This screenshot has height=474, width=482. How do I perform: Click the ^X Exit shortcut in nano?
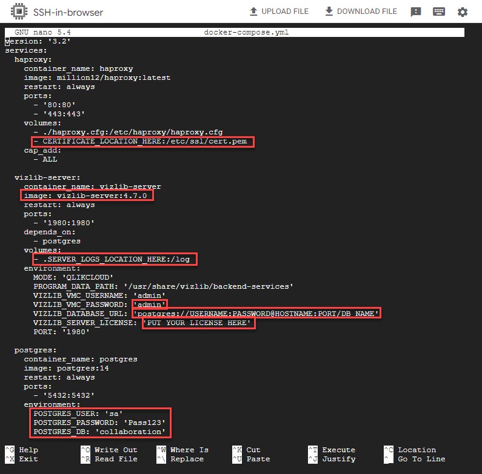tap(22, 459)
